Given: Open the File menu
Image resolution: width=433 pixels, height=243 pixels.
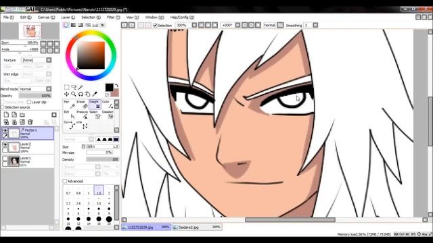Looking at the screenshot, I should tap(8, 18).
